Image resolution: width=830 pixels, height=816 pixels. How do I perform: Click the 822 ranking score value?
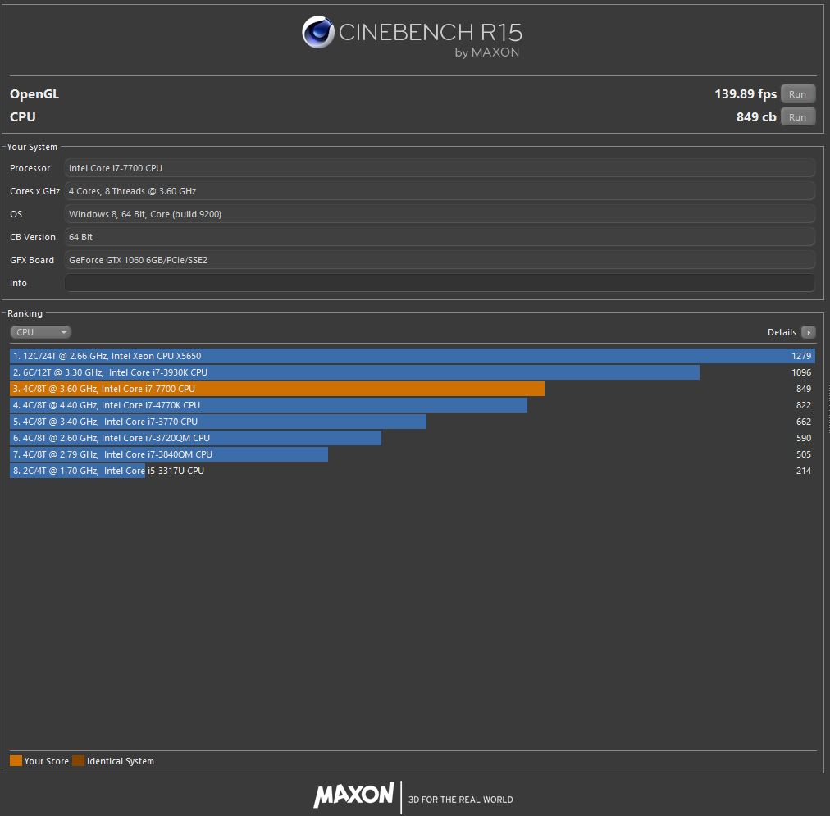point(804,405)
